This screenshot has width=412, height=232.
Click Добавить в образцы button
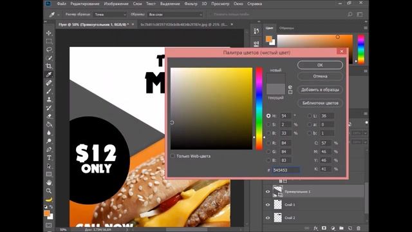320,90
